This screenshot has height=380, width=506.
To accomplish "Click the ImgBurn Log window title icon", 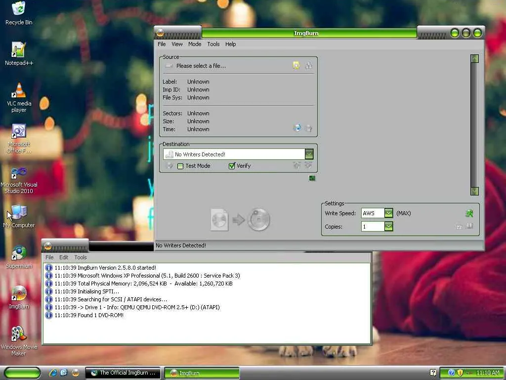I will click(48, 246).
